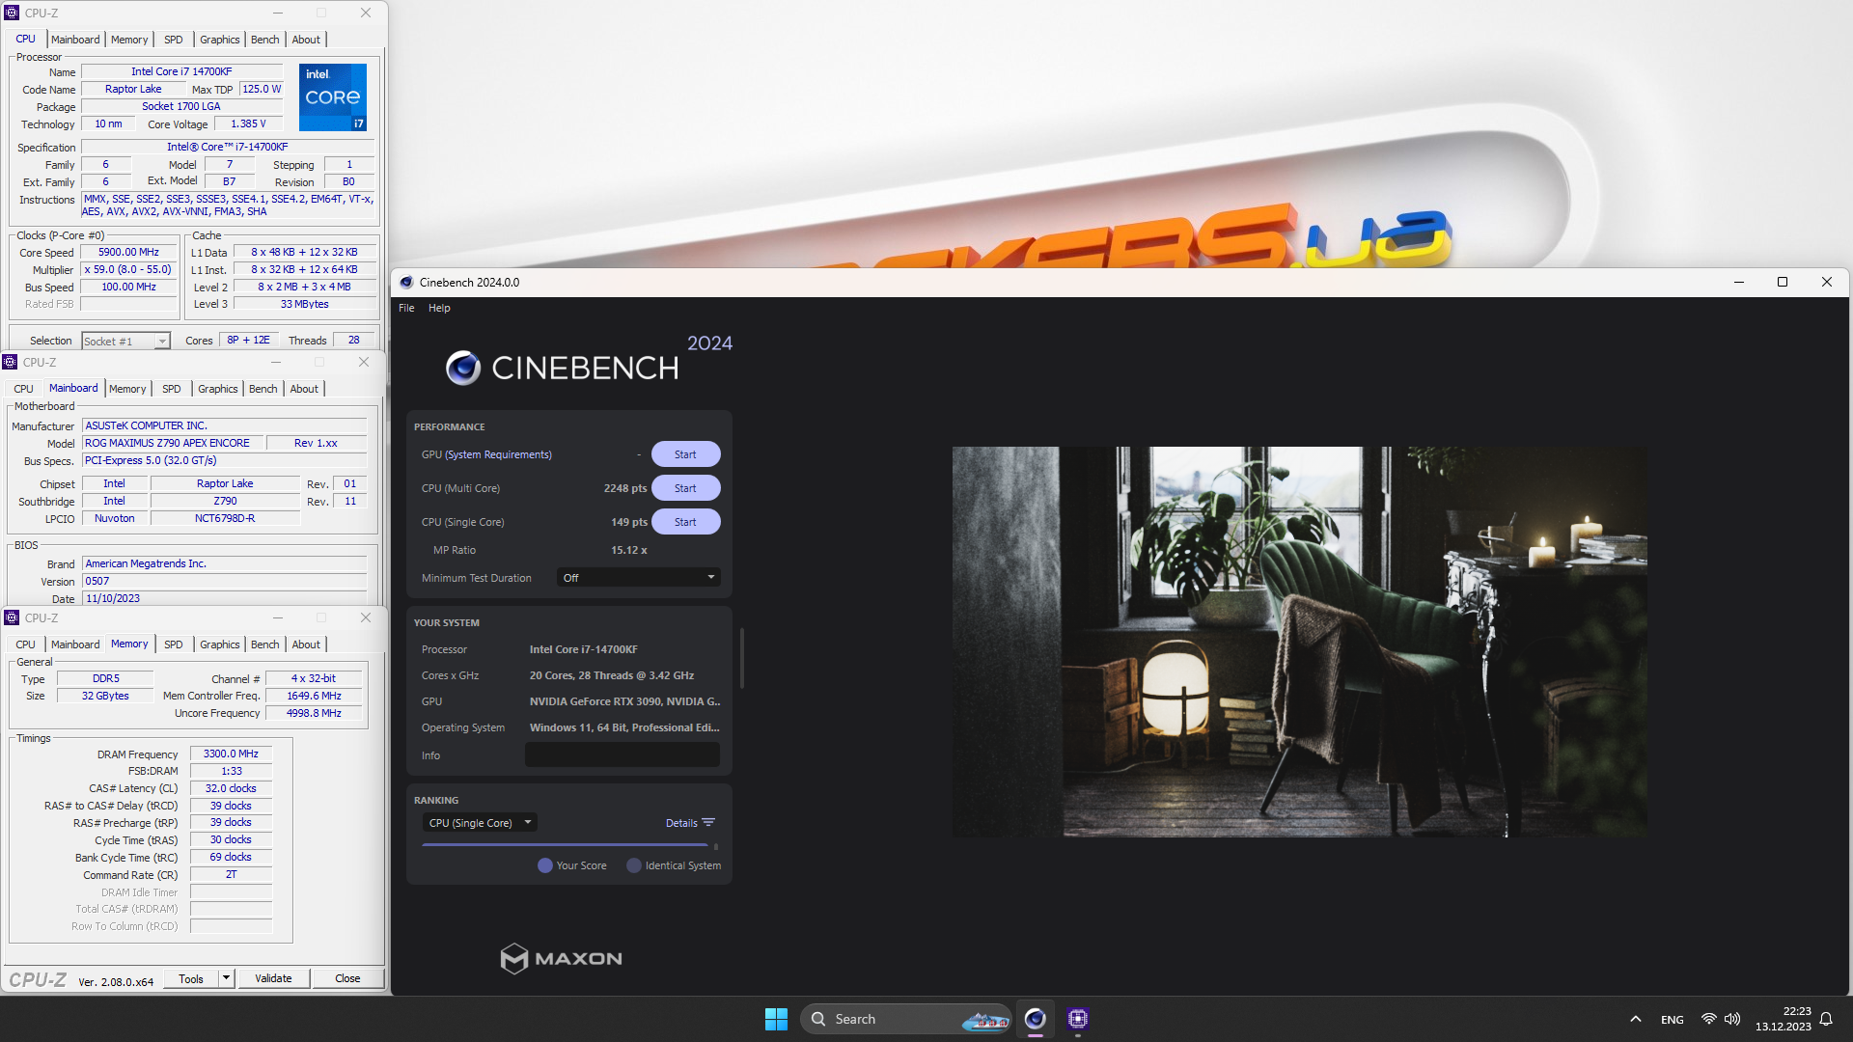The image size is (1853, 1042).
Task: Open volume speaker tray icon
Action: pyautogui.click(x=1732, y=1019)
